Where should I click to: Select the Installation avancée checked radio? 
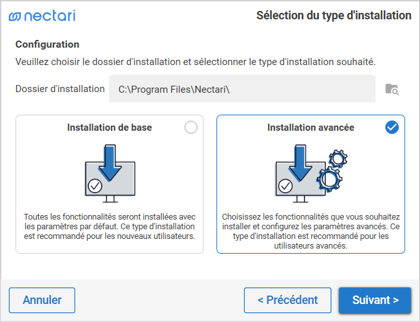(x=392, y=128)
